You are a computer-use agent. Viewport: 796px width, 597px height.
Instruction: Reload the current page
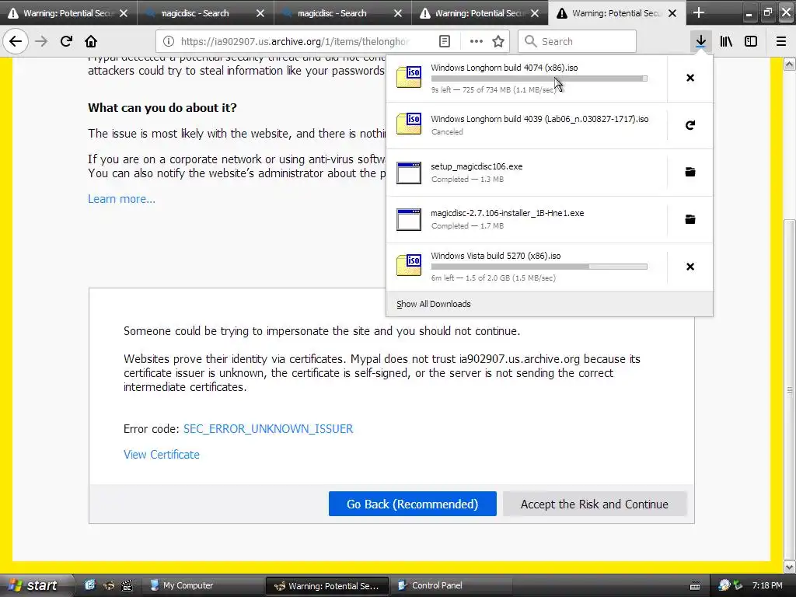66,41
